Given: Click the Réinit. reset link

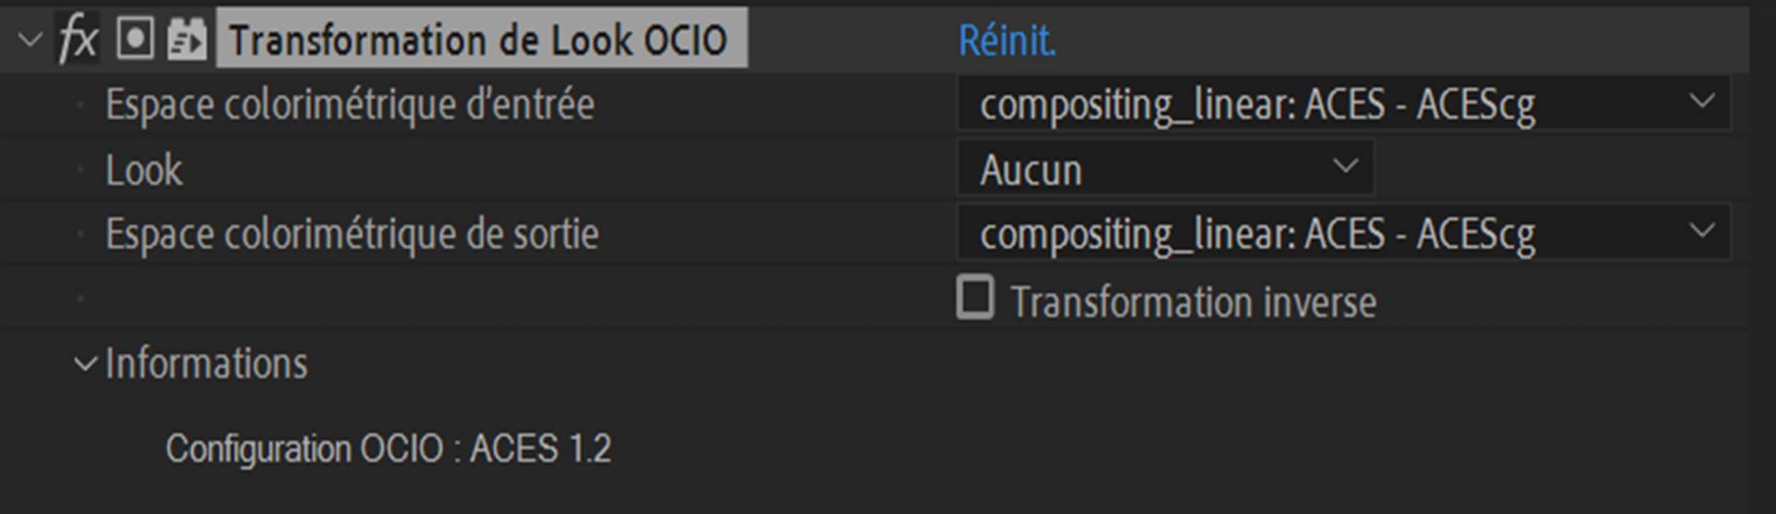Looking at the screenshot, I should (x=1006, y=41).
